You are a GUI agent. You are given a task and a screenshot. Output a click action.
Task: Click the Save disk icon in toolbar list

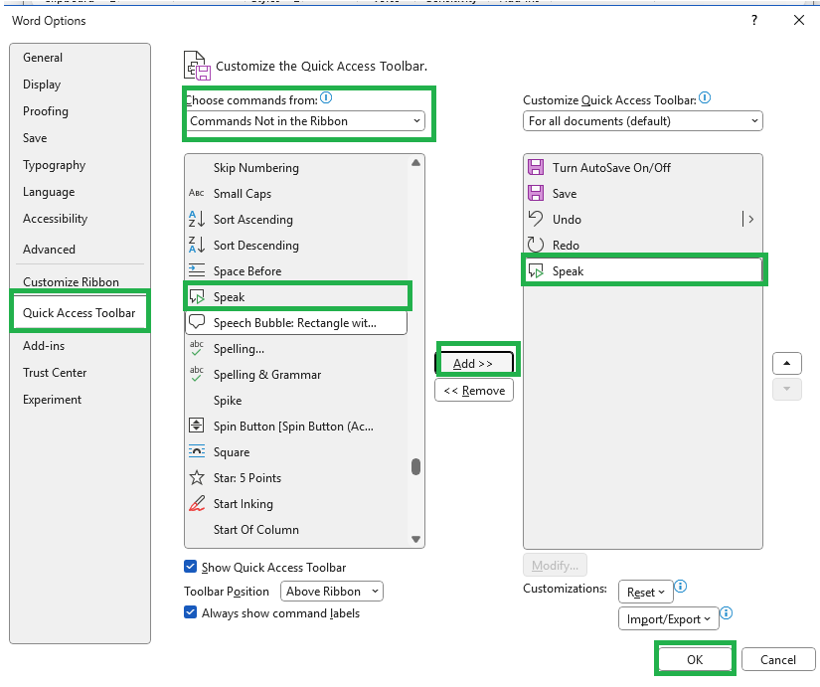[536, 193]
